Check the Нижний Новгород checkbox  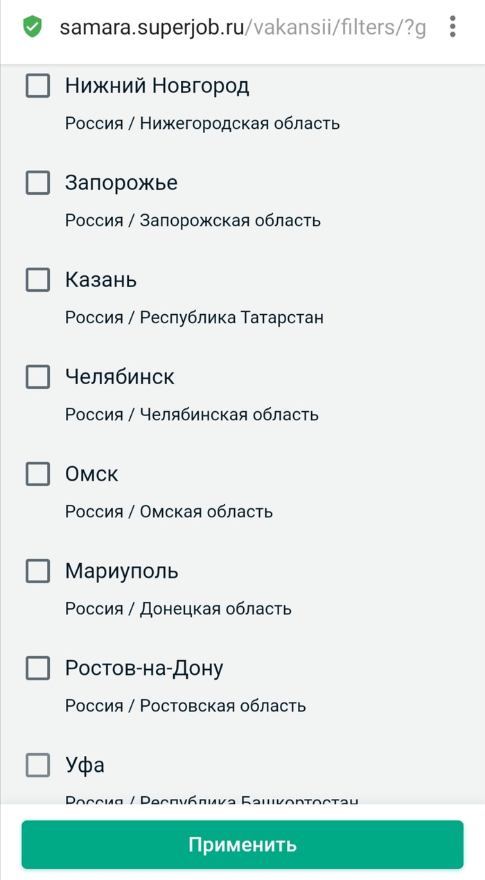[x=37, y=86]
